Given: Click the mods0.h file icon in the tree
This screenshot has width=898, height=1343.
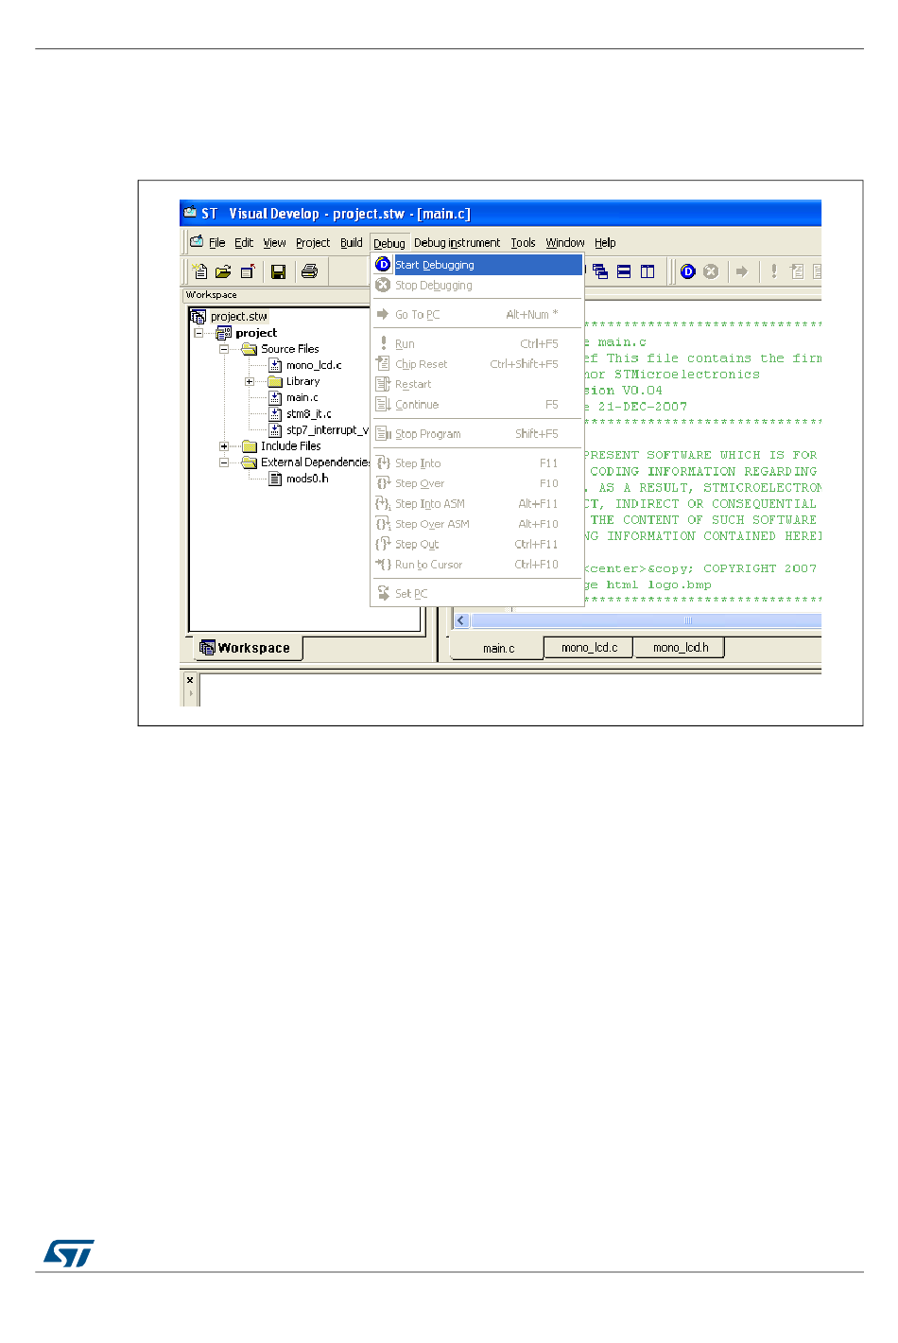Looking at the screenshot, I should (275, 479).
